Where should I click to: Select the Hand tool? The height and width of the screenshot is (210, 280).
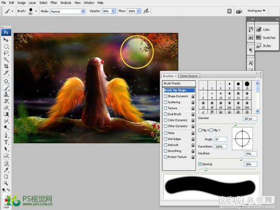tap(6, 176)
